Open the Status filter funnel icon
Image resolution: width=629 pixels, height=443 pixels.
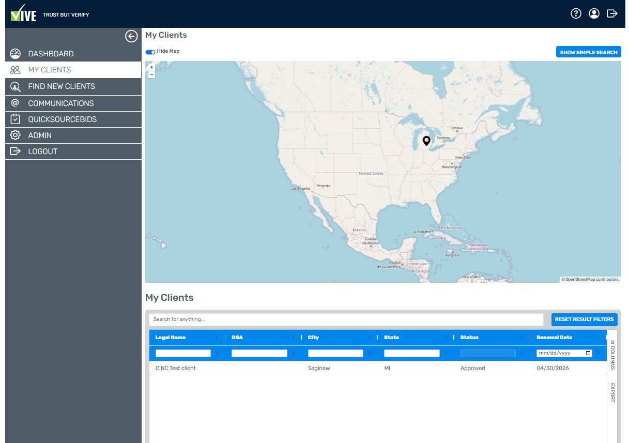click(x=522, y=354)
